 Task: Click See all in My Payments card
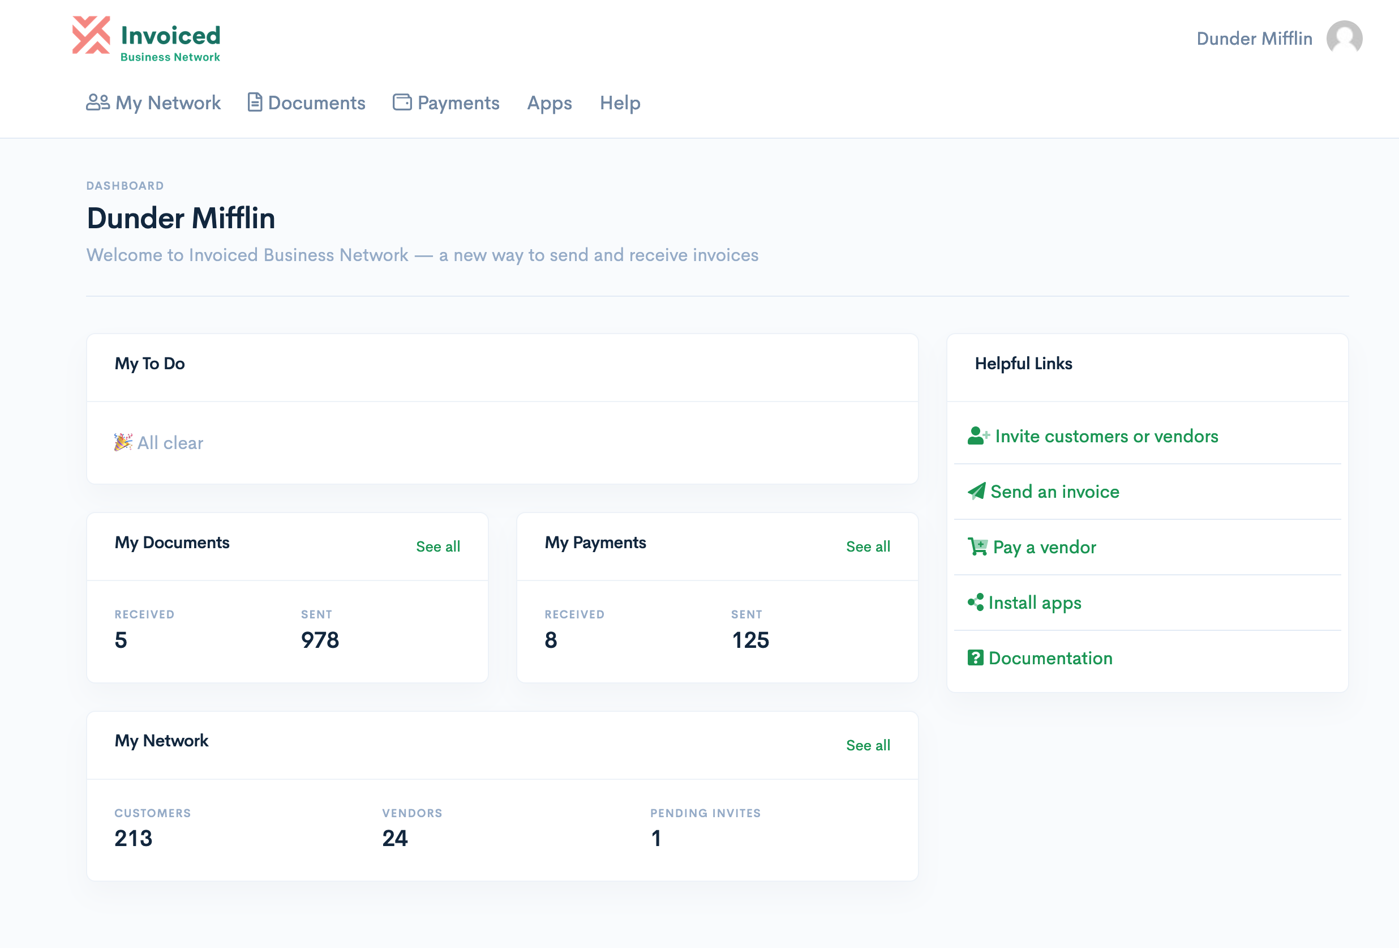click(x=869, y=546)
